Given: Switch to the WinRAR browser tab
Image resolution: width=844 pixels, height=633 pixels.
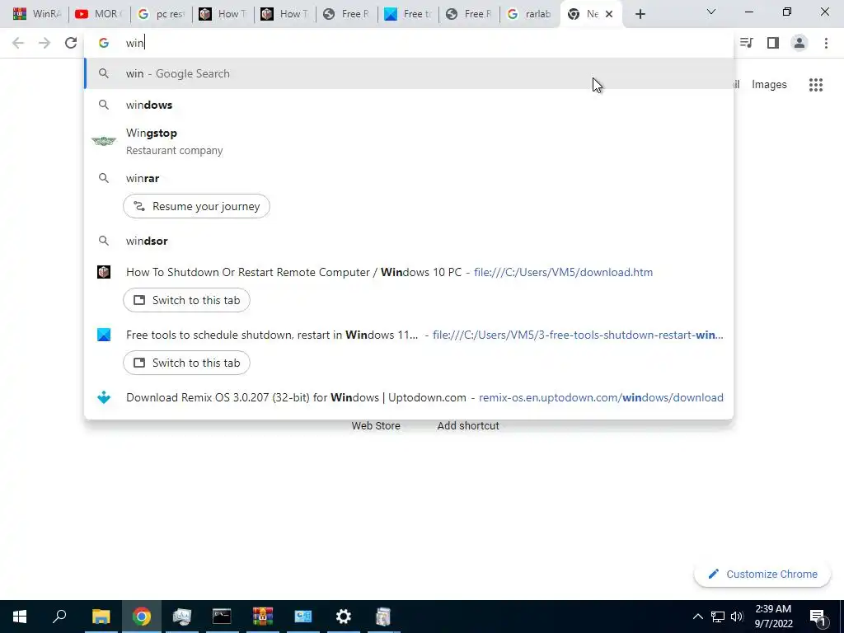Looking at the screenshot, I should click(x=36, y=14).
